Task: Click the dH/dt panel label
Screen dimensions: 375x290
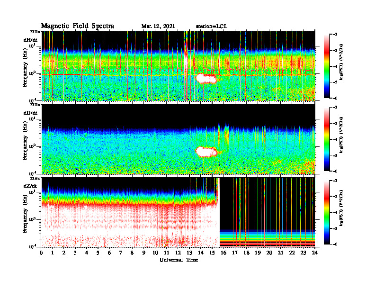Action: point(30,40)
